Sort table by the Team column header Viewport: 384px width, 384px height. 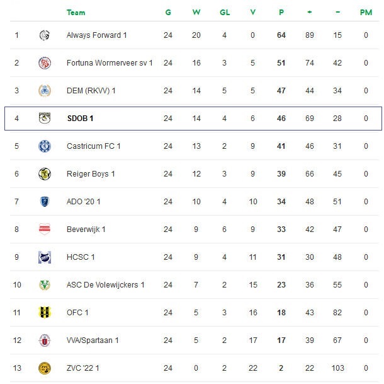click(76, 13)
